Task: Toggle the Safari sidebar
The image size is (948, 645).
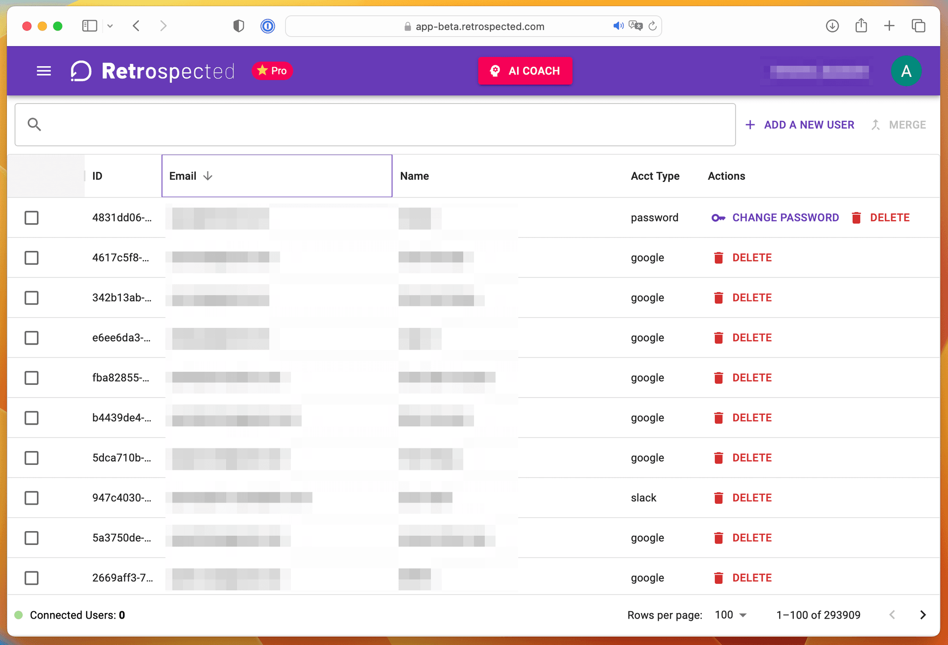Action: 89,26
